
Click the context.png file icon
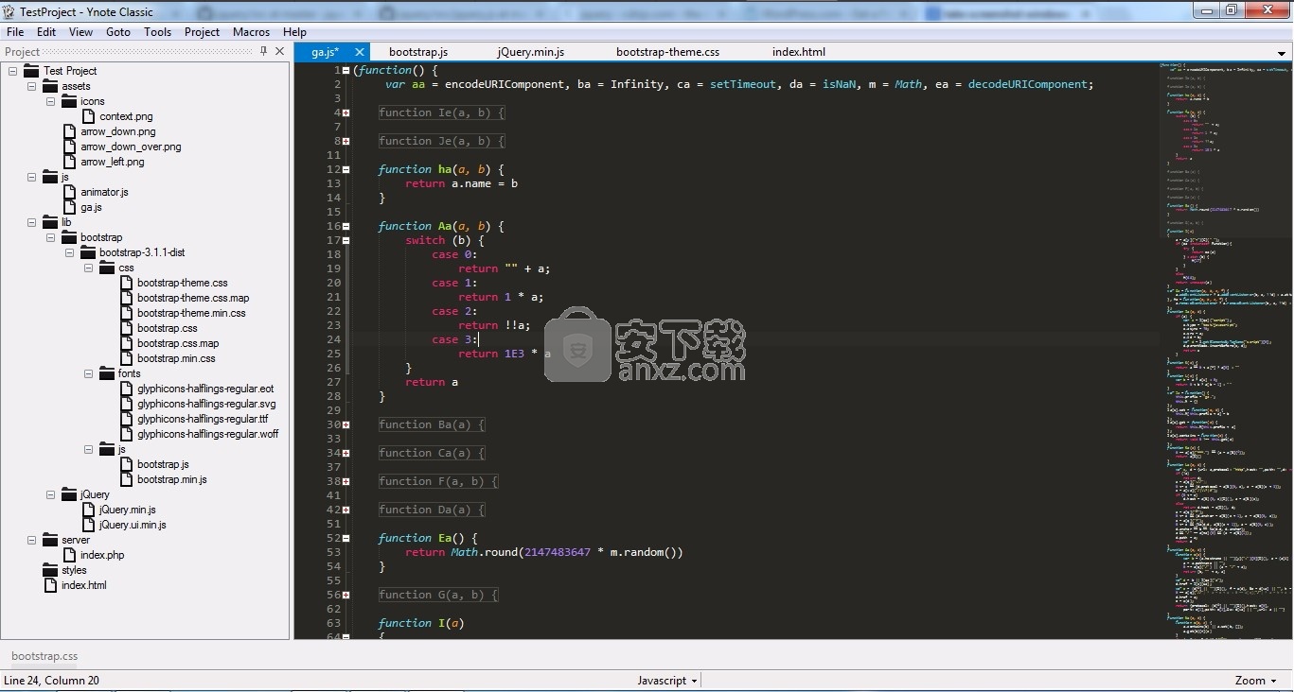click(89, 116)
